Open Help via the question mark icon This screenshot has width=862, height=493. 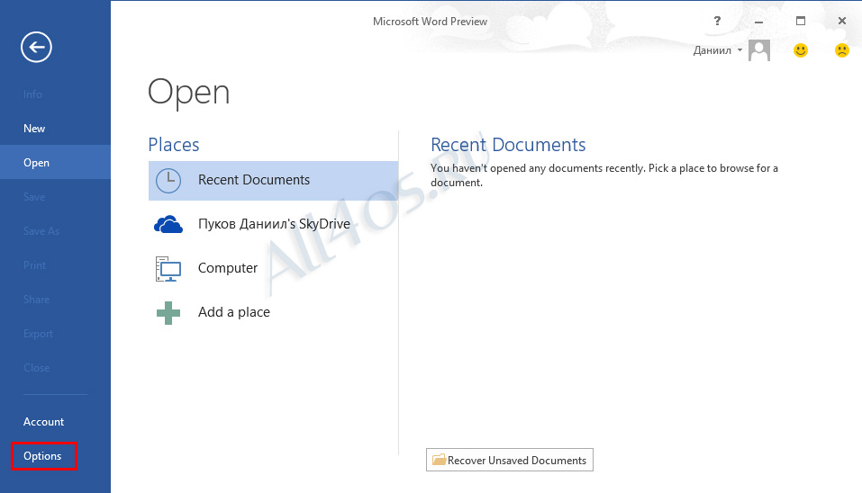[717, 21]
